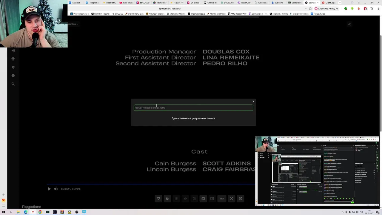
Task: Click the red shield extension icon
Action: click(x=366, y=9)
